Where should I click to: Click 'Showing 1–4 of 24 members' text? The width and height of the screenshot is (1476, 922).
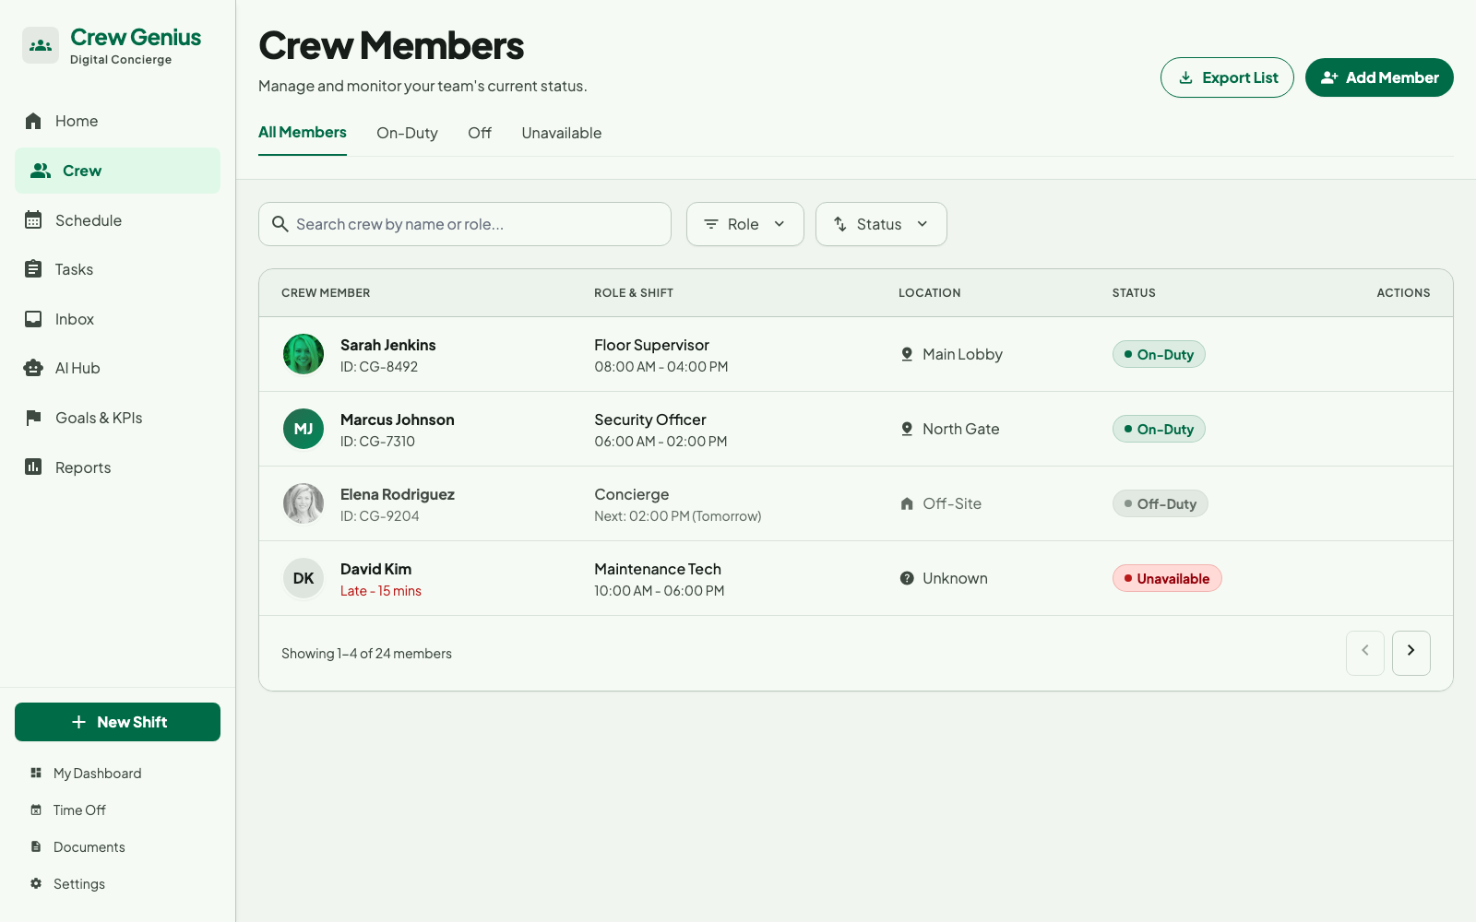pos(366,654)
